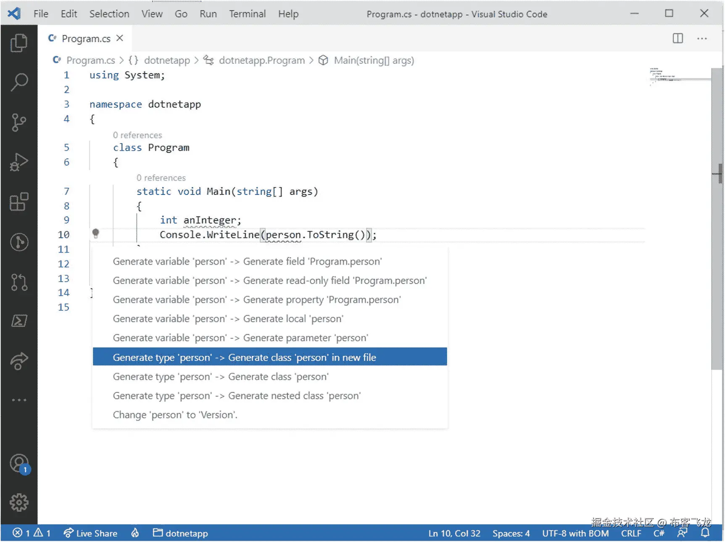
Task: Open the Live Share activity bar icon
Action: coord(19,360)
